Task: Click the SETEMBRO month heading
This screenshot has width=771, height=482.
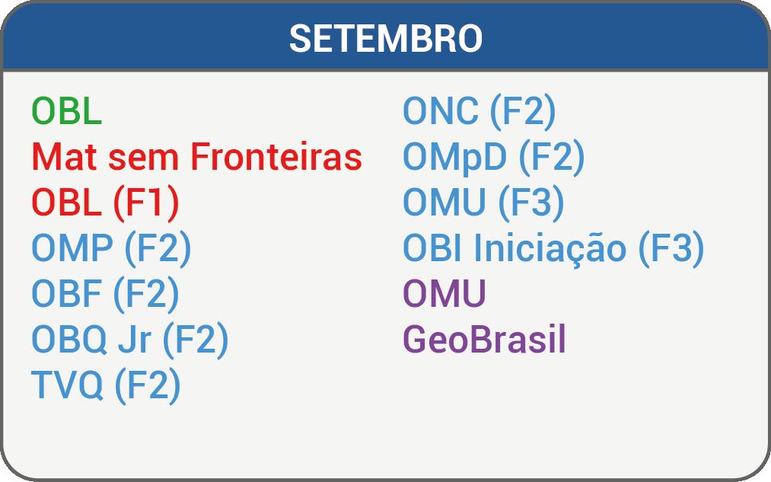Action: click(x=385, y=39)
